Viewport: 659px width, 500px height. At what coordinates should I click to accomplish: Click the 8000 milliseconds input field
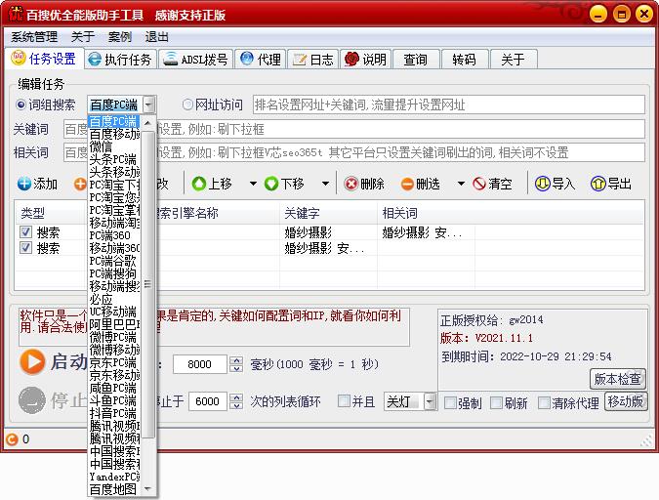200,364
